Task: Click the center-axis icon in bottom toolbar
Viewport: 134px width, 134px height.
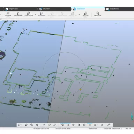Action: tap(44, 125)
